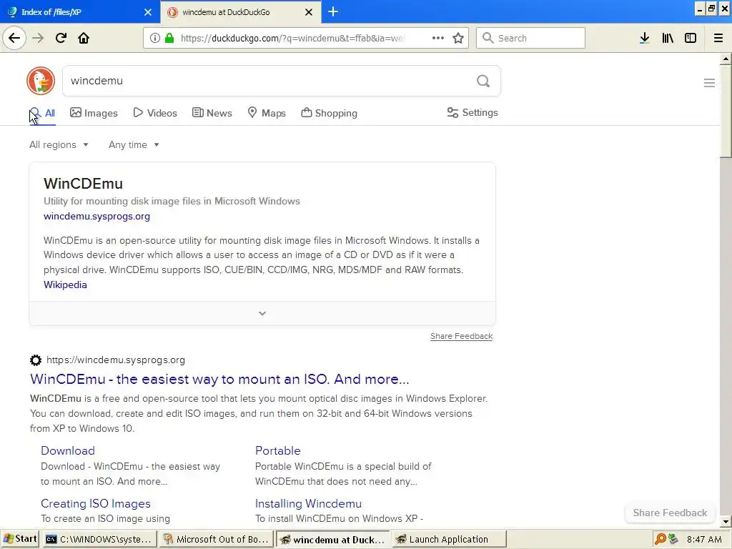Switch to Launch Application taskbar item

pyautogui.click(x=449, y=539)
